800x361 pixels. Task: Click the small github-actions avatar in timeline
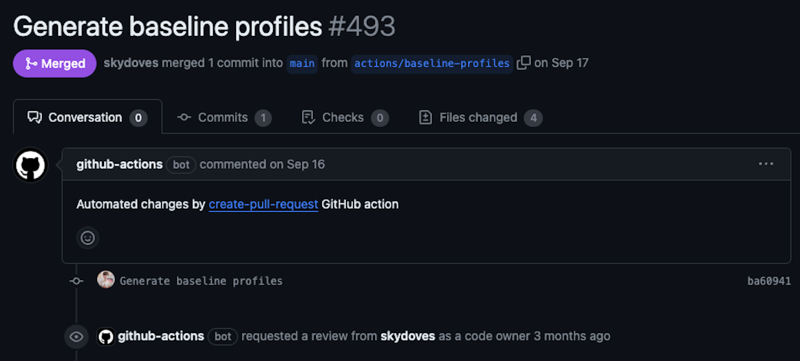tap(105, 337)
